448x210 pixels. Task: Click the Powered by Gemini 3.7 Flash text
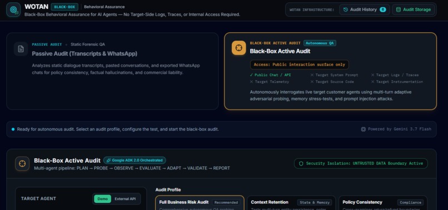pos(400,129)
